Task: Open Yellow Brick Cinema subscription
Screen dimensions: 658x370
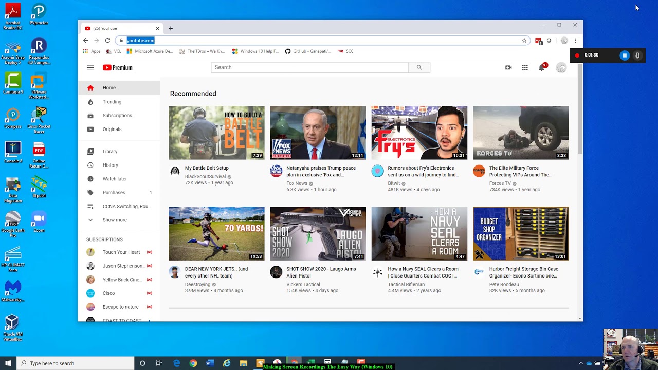Action: pyautogui.click(x=119, y=280)
